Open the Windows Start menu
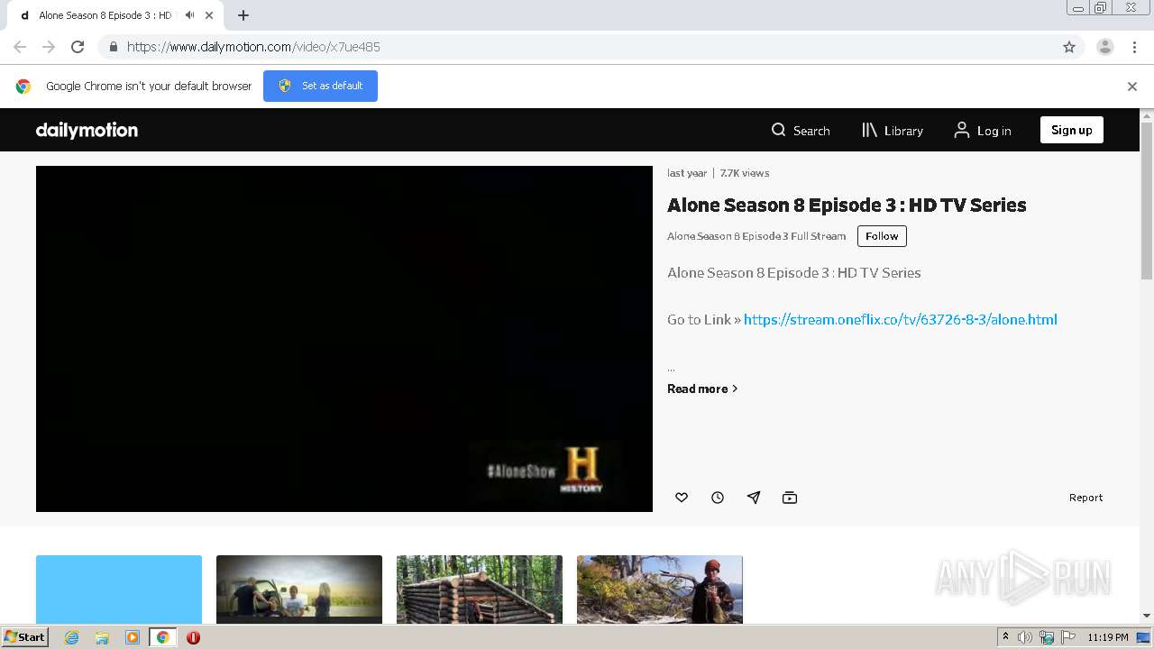Screen dimensions: 1154x649 tap(25, 637)
